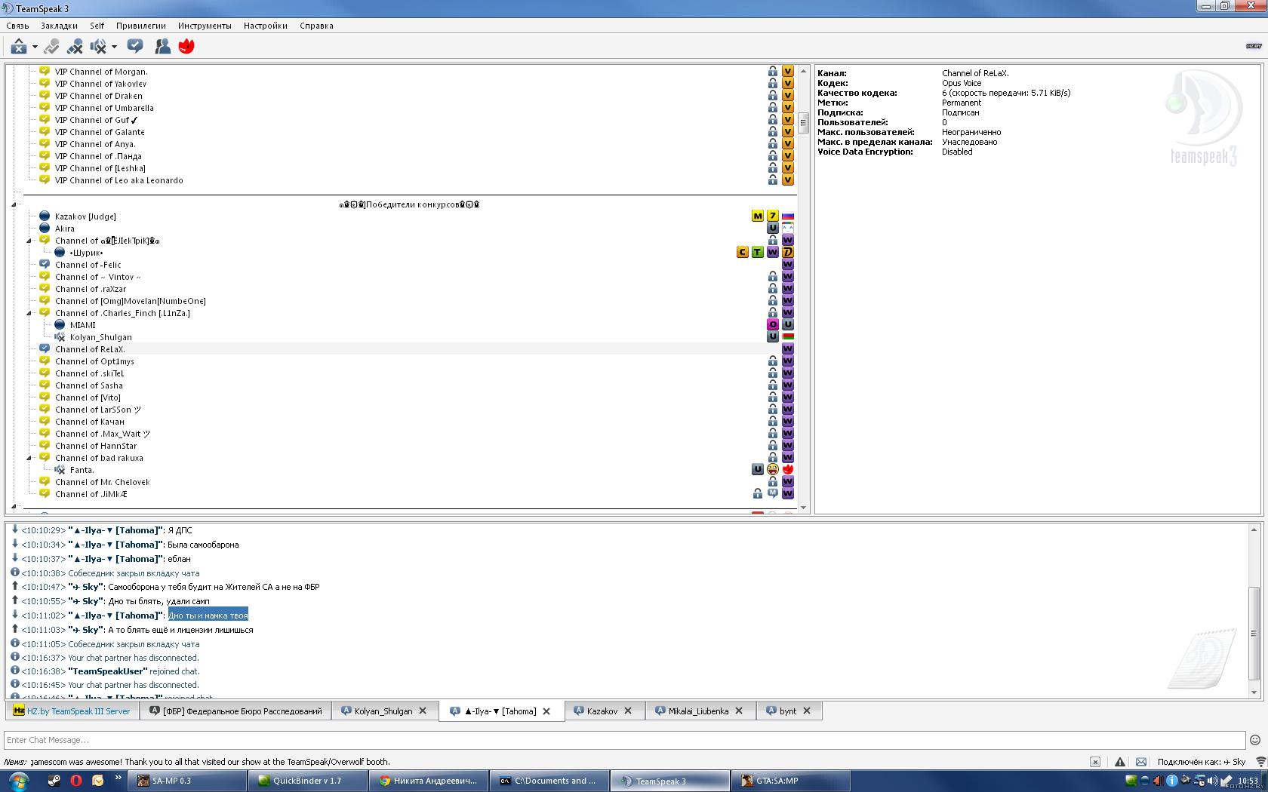
Task: Open GTA:SA:MP from the taskbar
Action: click(790, 781)
